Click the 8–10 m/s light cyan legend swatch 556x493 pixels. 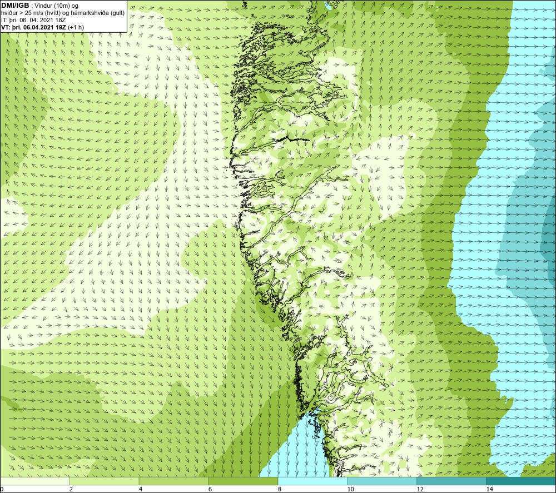(312, 481)
